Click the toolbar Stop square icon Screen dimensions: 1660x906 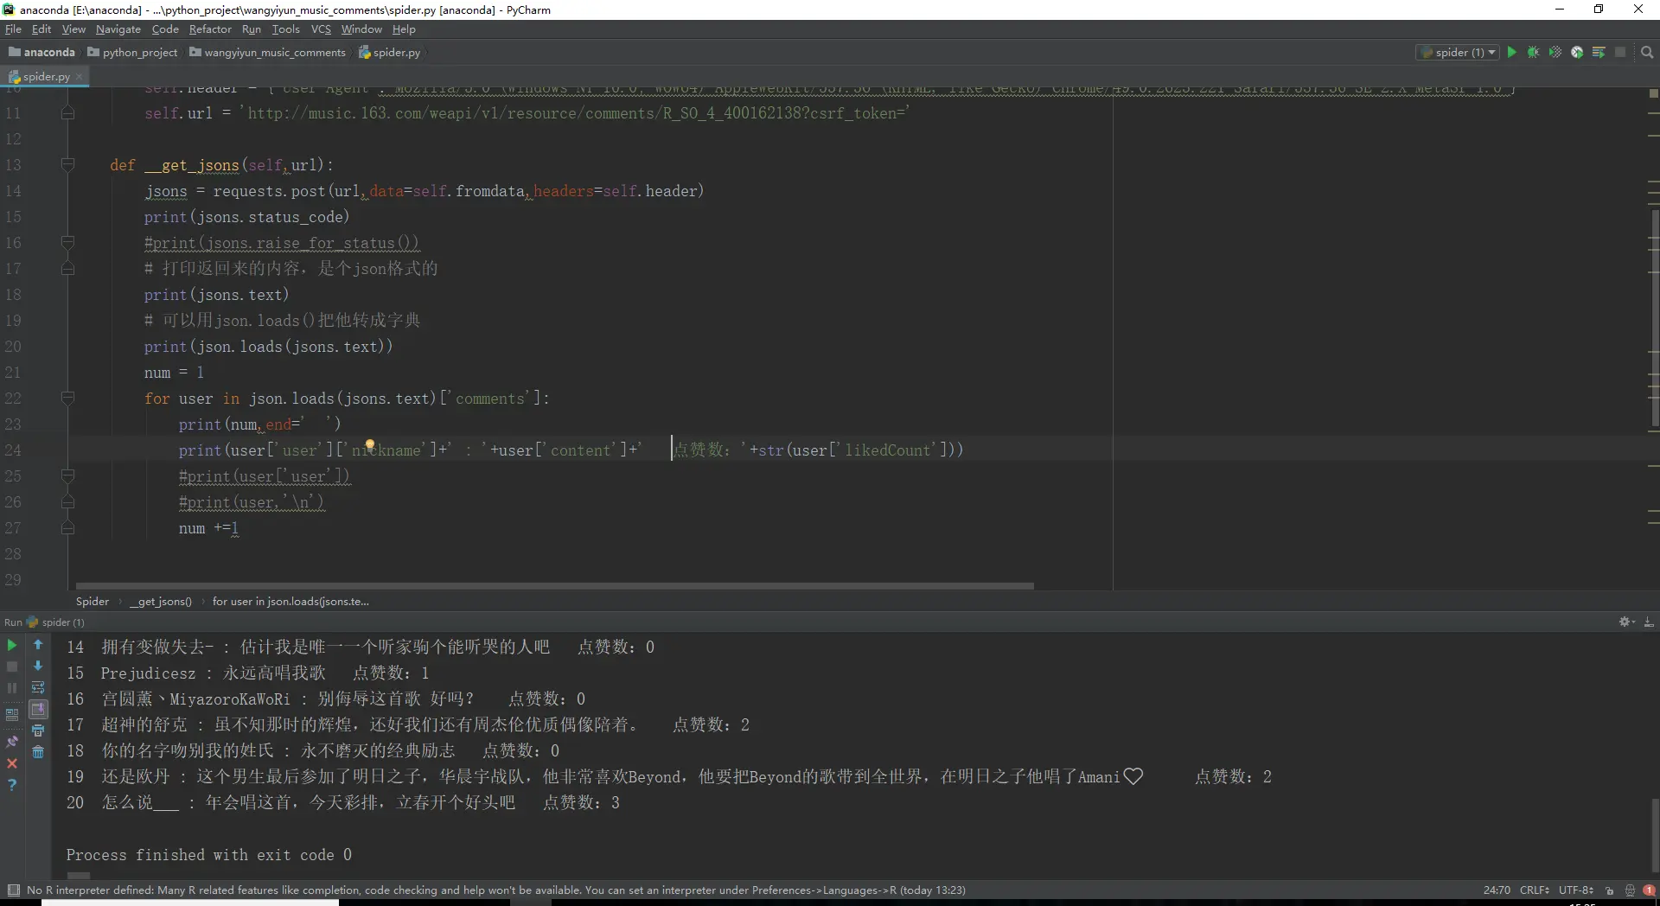[x=1620, y=52]
